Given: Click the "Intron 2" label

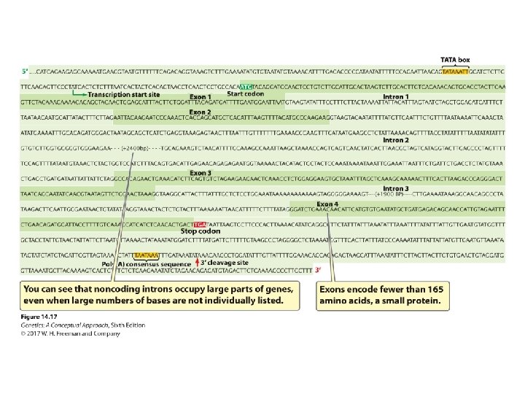Looking at the screenshot, I should (396, 140).
